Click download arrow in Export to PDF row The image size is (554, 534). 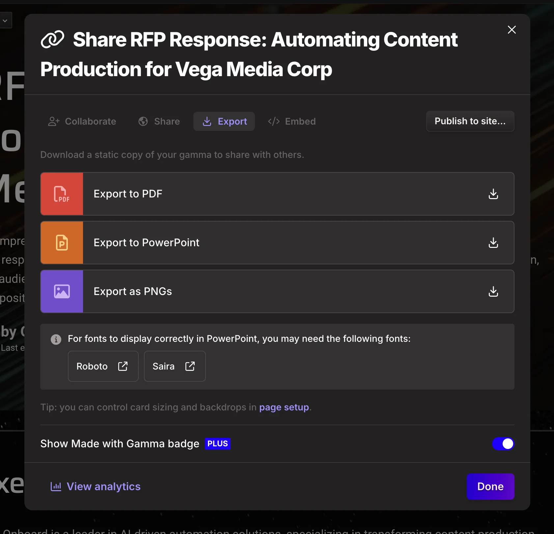pyautogui.click(x=493, y=194)
